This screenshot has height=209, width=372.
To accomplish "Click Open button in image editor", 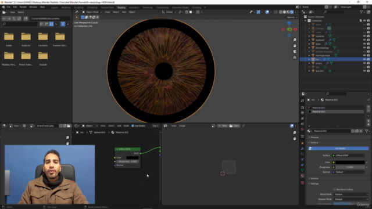I will (x=234, y=126).
